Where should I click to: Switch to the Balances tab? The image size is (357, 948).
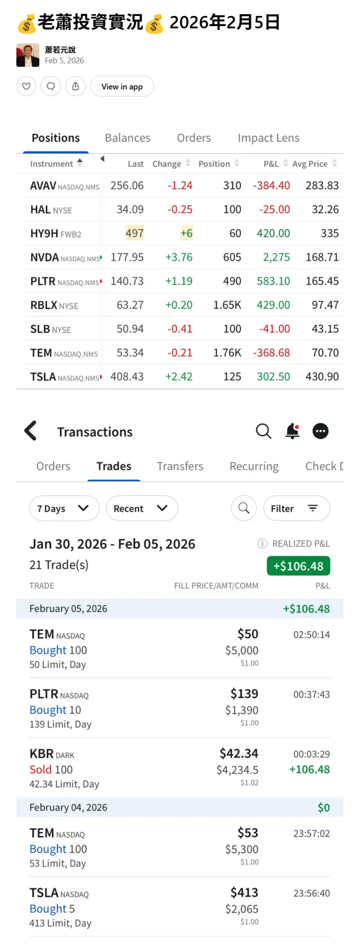128,138
